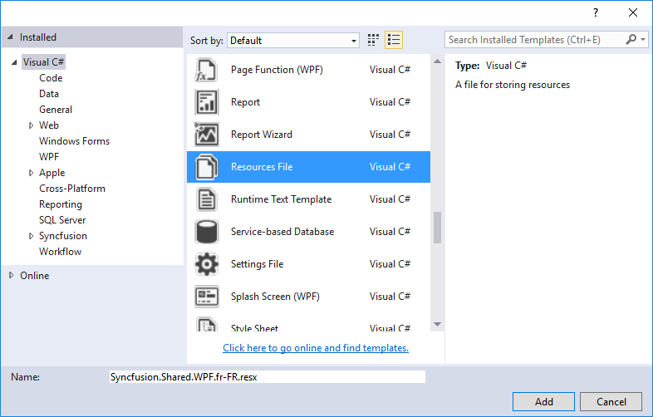Click the scroll up arrow of template list
The width and height of the screenshot is (653, 417).
(437, 61)
